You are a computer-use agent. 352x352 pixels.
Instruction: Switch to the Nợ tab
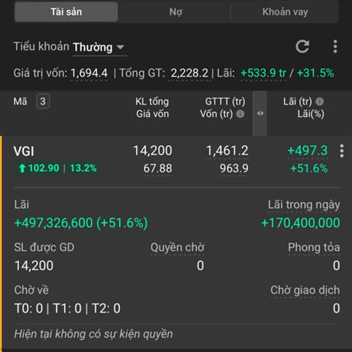175,12
